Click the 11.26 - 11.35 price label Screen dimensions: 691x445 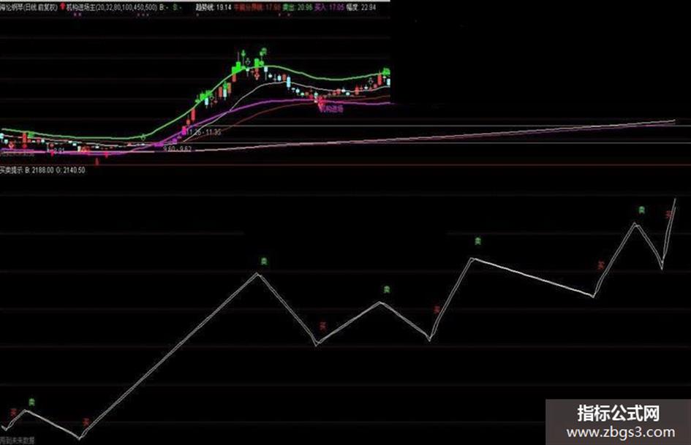203,132
